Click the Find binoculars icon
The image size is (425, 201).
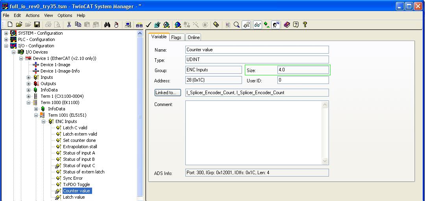point(107,25)
